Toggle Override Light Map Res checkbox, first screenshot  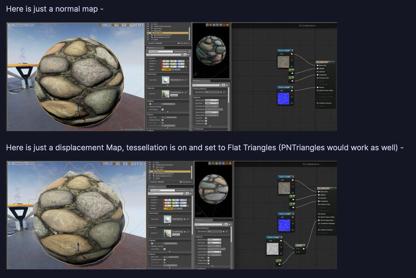coord(150,104)
